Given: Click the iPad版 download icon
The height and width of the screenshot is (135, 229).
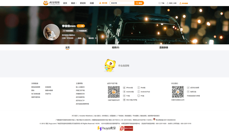Looking at the screenshot, I should click(x=139, y=88).
